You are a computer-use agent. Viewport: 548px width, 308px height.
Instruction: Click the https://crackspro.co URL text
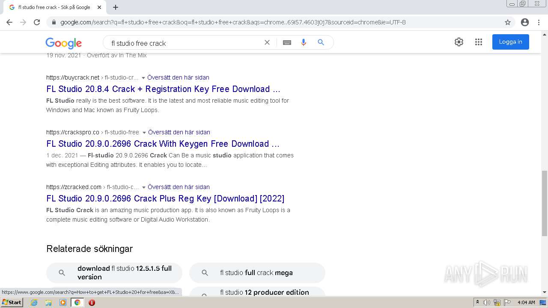pos(73,132)
